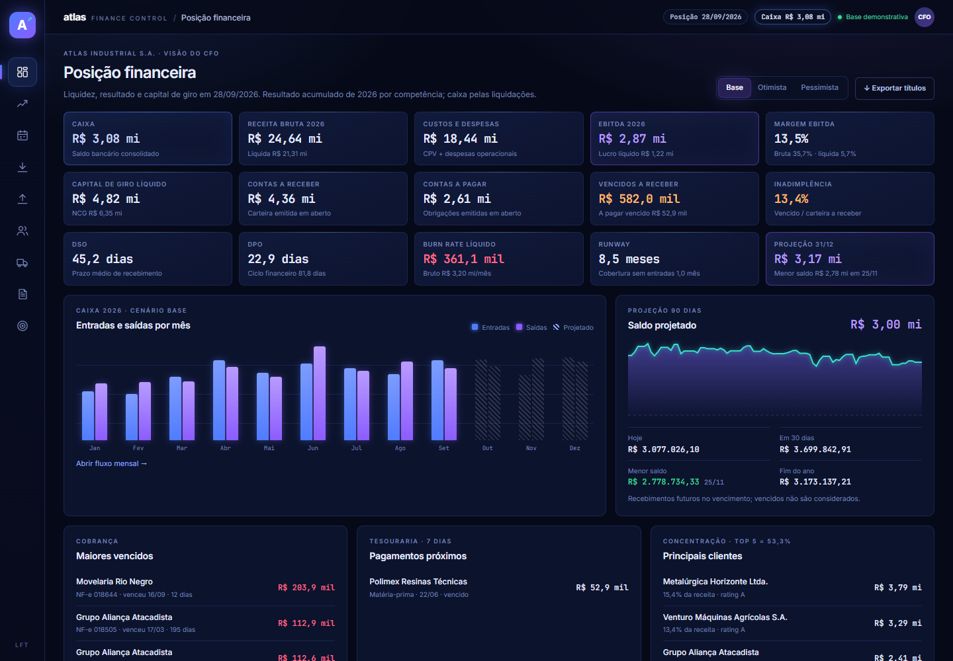Open the Capital de Giro Líquido card
The image size is (953, 661).
[x=148, y=198]
